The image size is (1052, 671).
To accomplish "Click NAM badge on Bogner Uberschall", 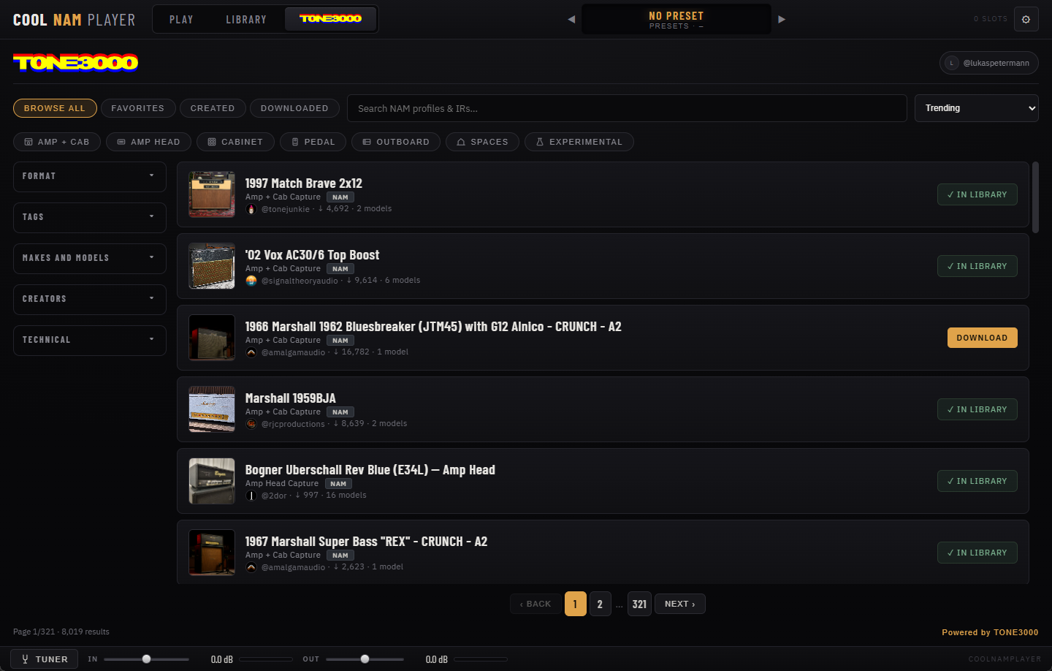I will click(338, 484).
